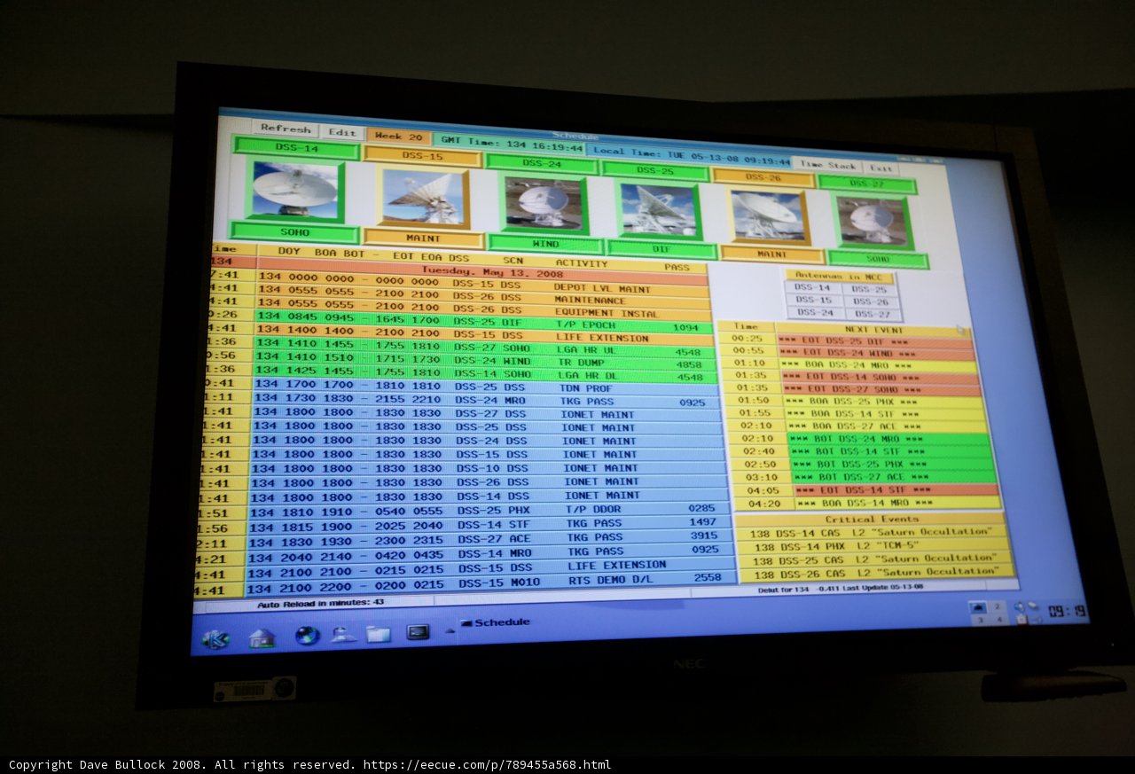
Task: Click the DSS-14 antenna picture
Action: pos(294,191)
